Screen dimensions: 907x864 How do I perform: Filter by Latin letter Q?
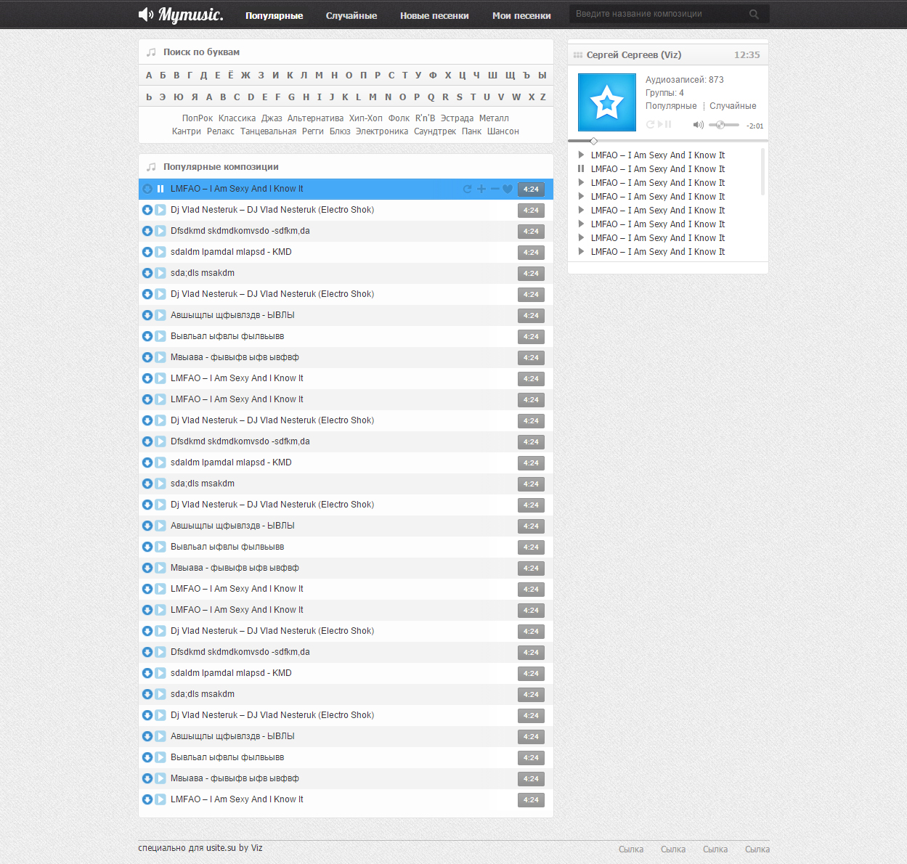click(431, 97)
